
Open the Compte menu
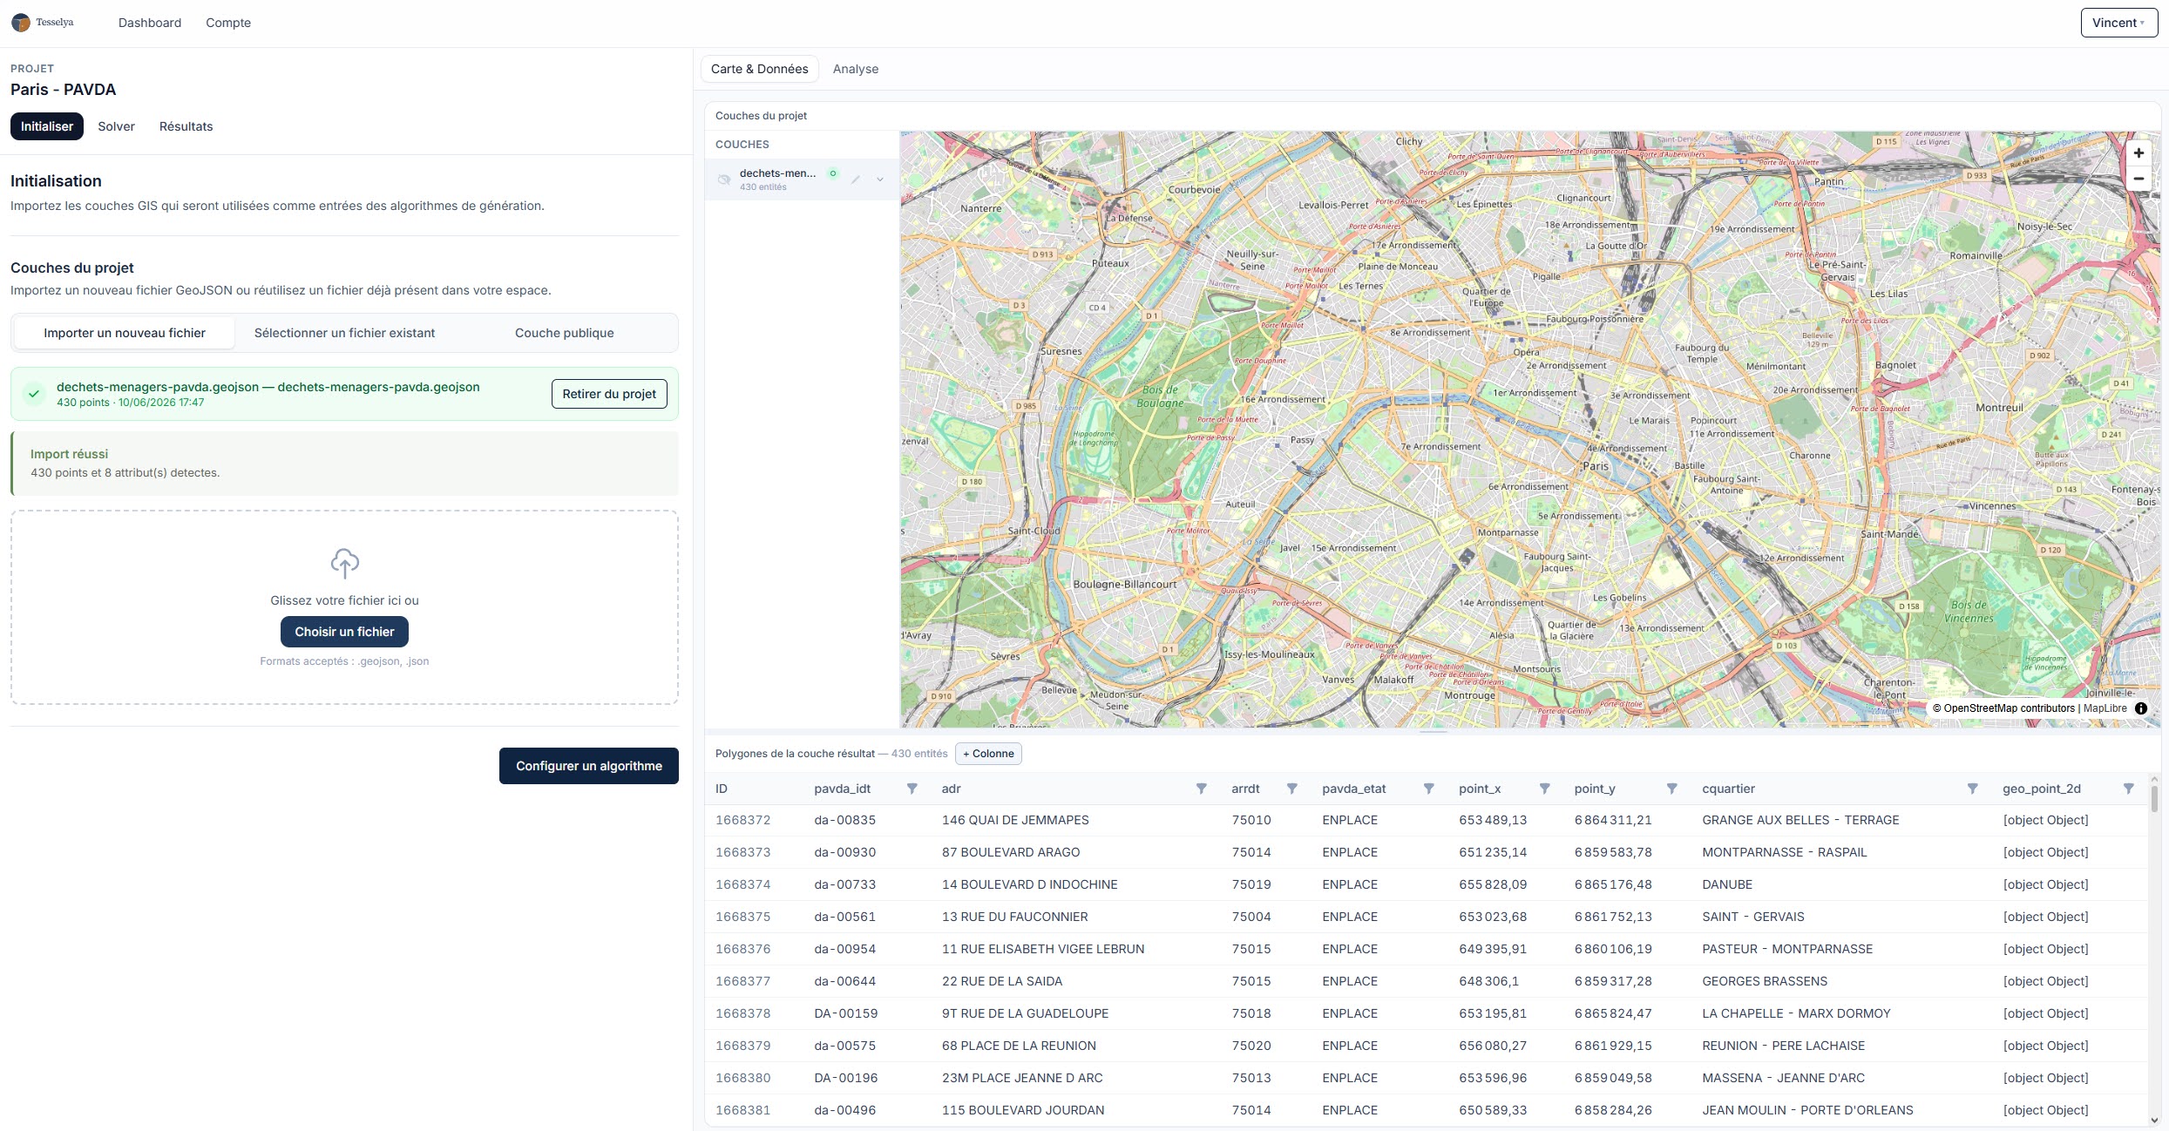click(228, 23)
